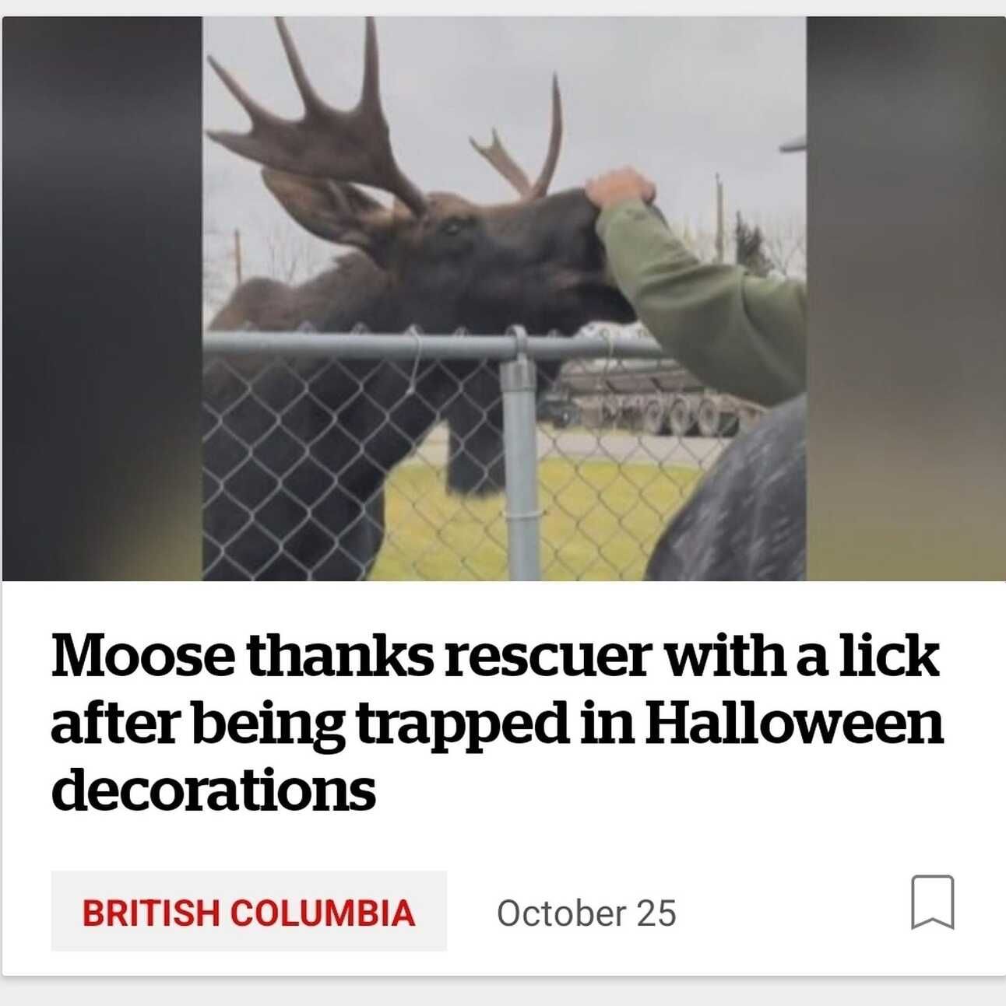This screenshot has width=1006, height=1006.
Task: Tap the word 'COLUMBIA' in the red tag
Action: pos(322,913)
